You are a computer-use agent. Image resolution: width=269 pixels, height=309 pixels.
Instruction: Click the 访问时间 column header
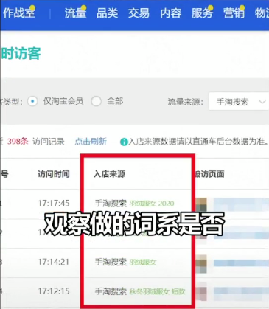click(x=54, y=174)
